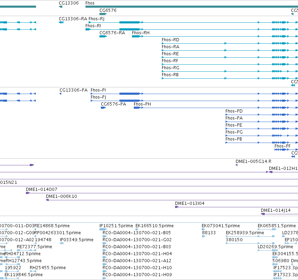
Task: Select the Fhos-PH protein label
Action: pyautogui.click(x=142, y=104)
